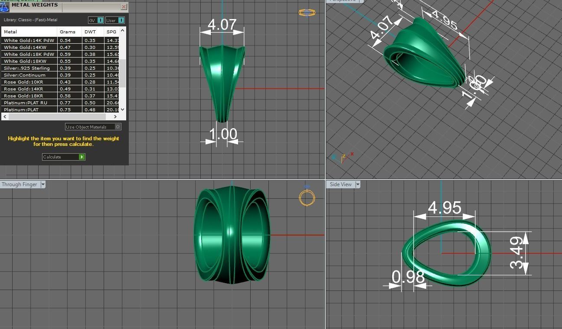Viewport: 562px width, 329px height.
Task: Click the green play arrow beside Calculate
Action: pyautogui.click(x=82, y=157)
